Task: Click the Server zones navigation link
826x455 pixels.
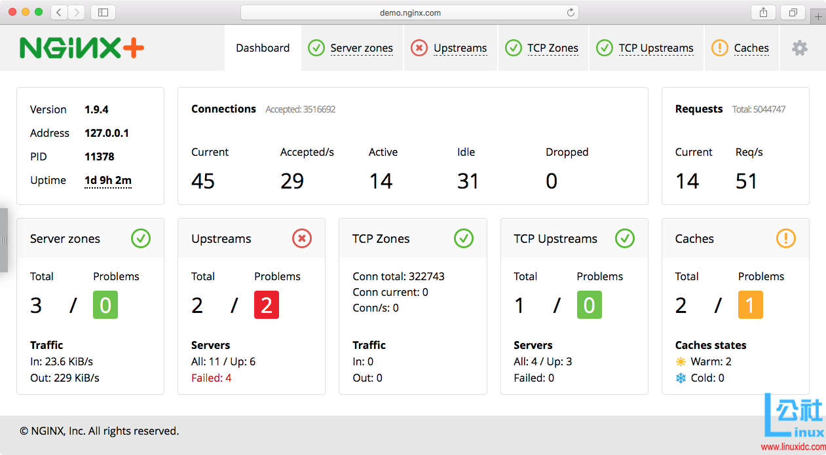Action: (x=362, y=47)
